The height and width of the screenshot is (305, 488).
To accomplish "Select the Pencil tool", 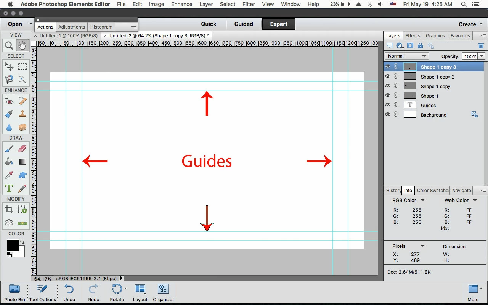I will [22, 188].
